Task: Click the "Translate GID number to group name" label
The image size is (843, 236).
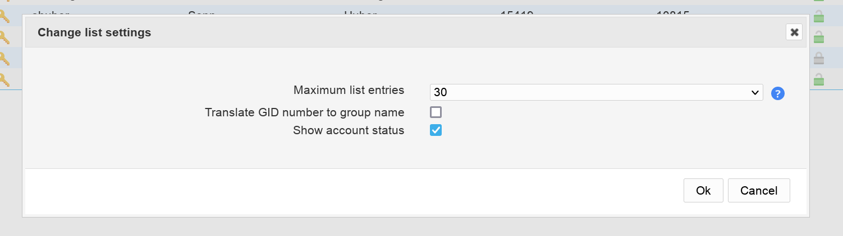Action: click(x=305, y=112)
